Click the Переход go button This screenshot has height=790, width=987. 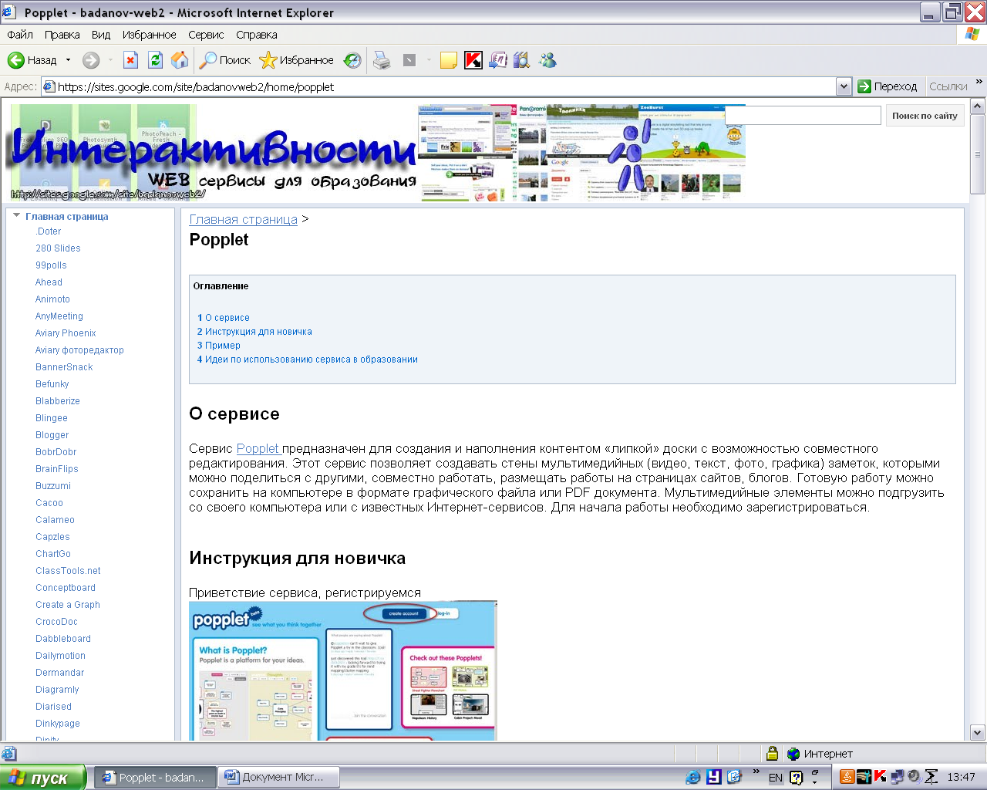click(888, 86)
